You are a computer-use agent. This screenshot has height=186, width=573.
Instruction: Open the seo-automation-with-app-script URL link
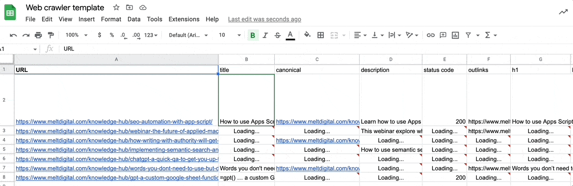click(x=114, y=122)
